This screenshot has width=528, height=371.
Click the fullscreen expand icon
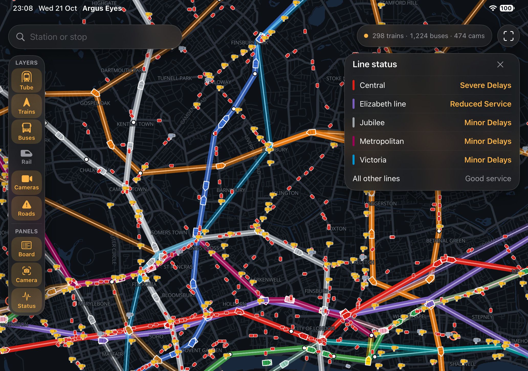click(508, 36)
